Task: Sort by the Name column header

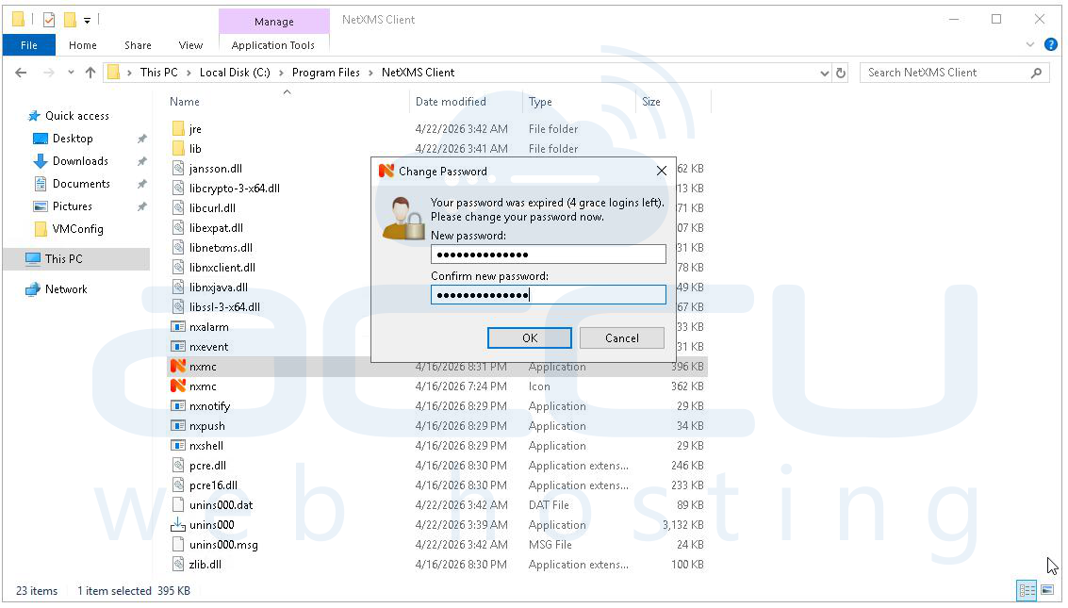Action: pyautogui.click(x=185, y=102)
